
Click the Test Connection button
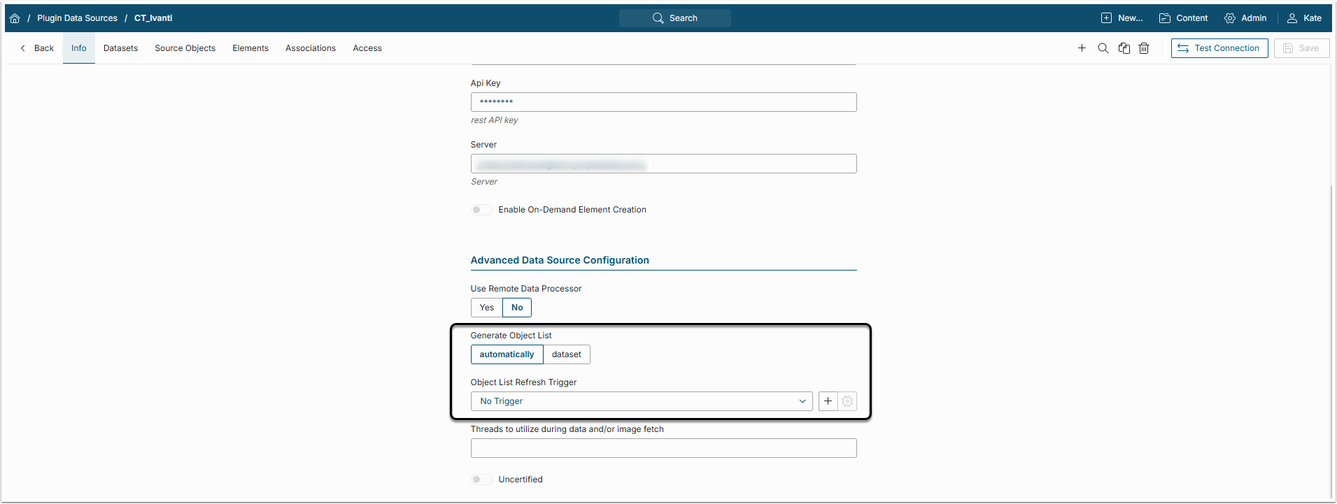tap(1219, 48)
